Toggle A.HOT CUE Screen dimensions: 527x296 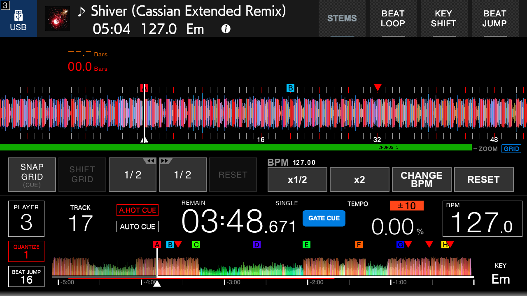138,210
